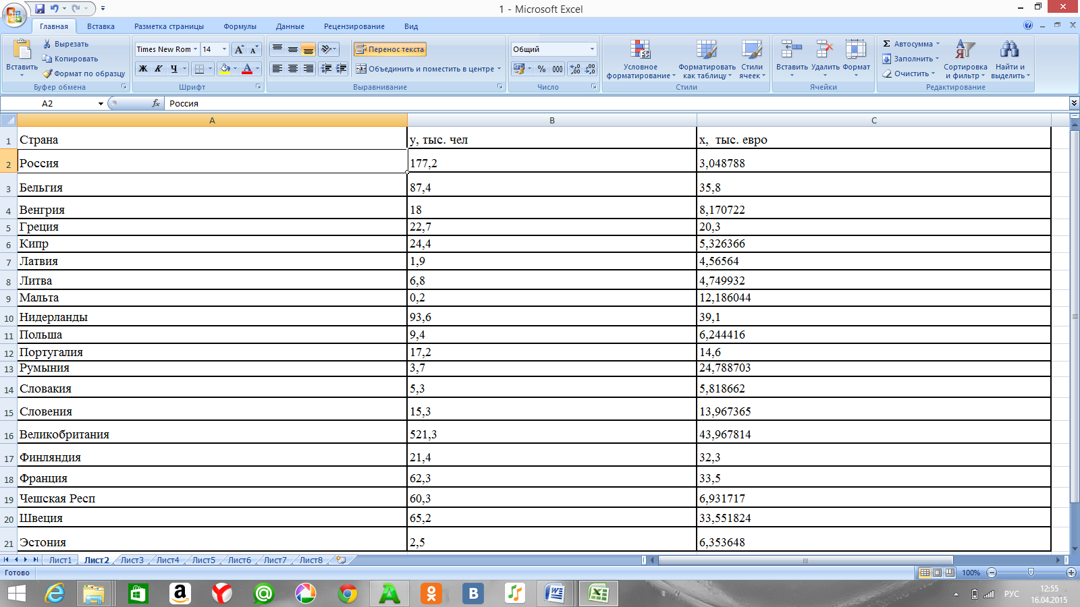Open the Times New Roman font dropdown
The width and height of the screenshot is (1080, 607).
coord(196,49)
